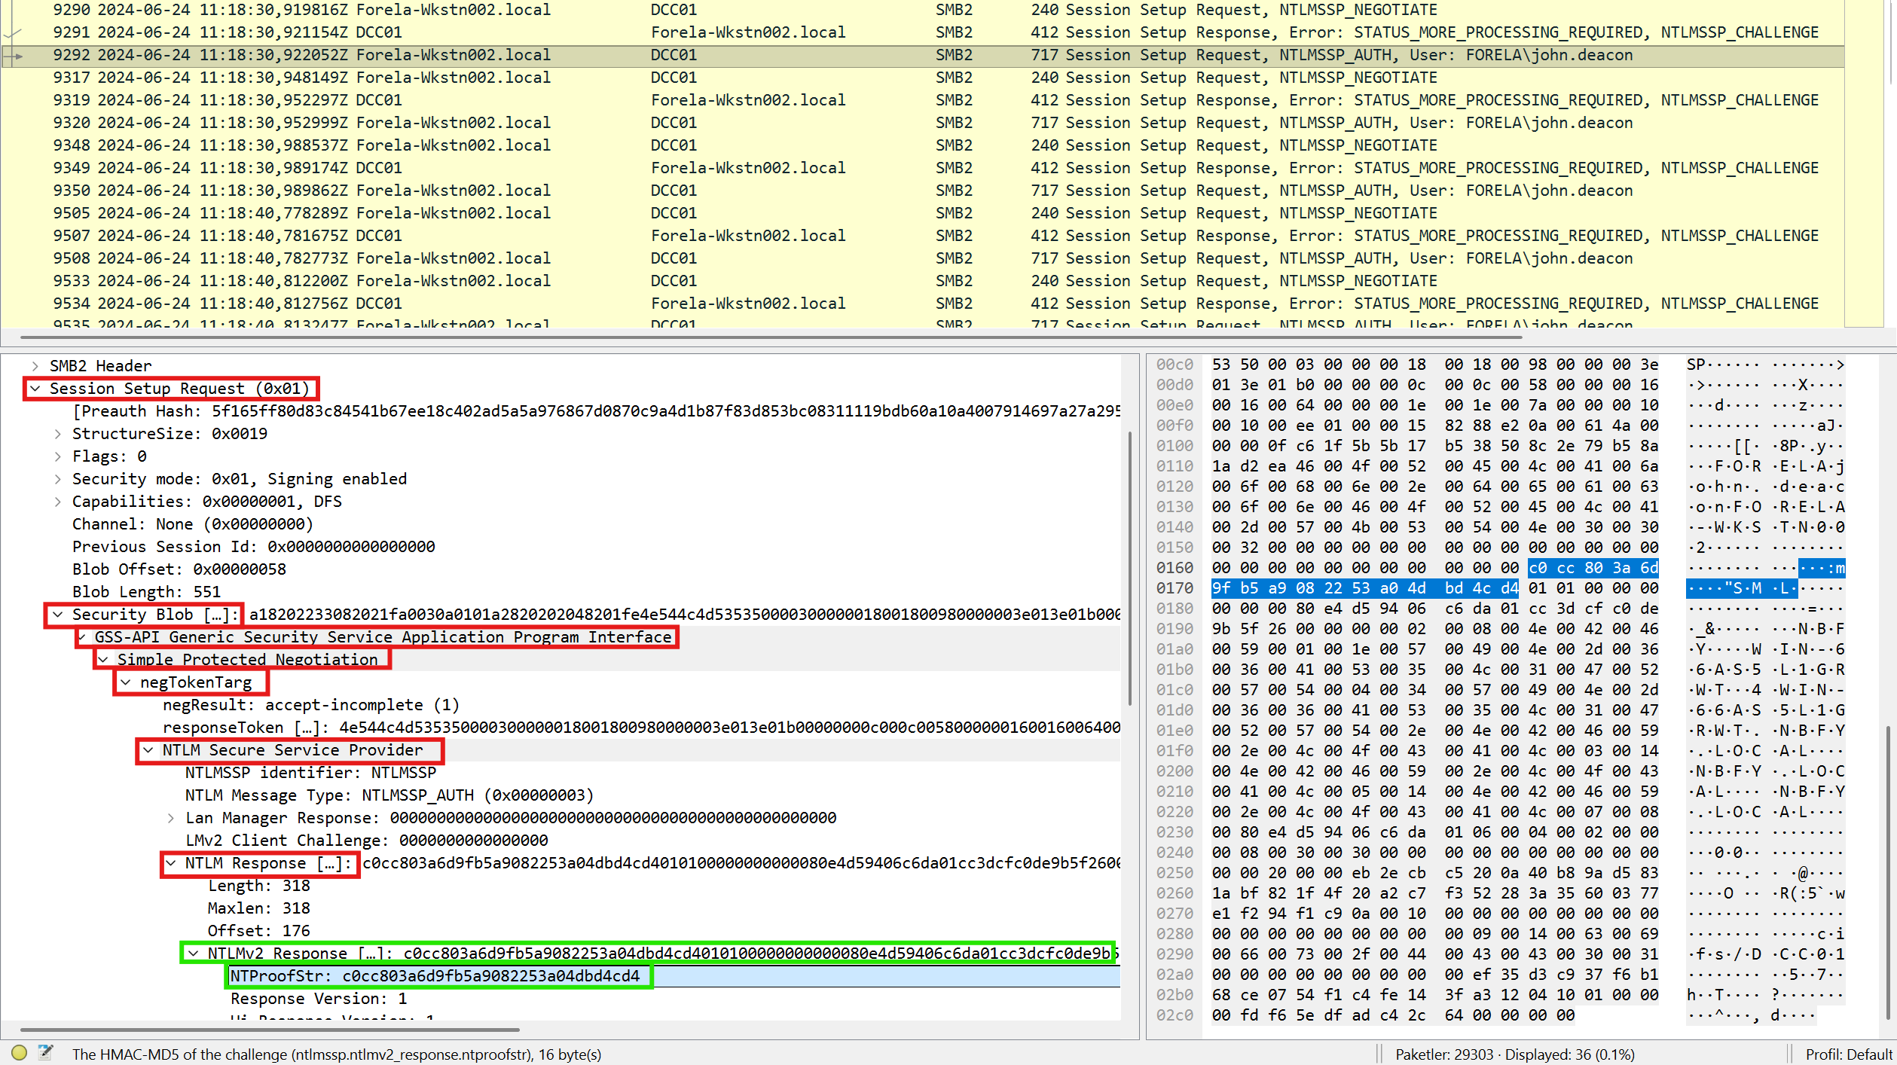This screenshot has height=1065, width=1897.
Task: Select the NTProofStr field row
Action: point(435,976)
